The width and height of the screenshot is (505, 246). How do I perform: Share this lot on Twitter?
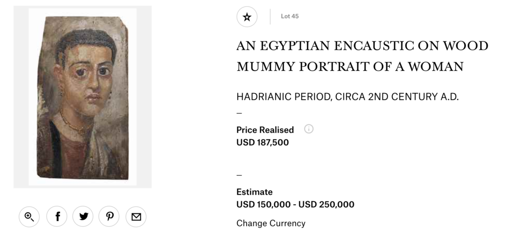pos(83,216)
